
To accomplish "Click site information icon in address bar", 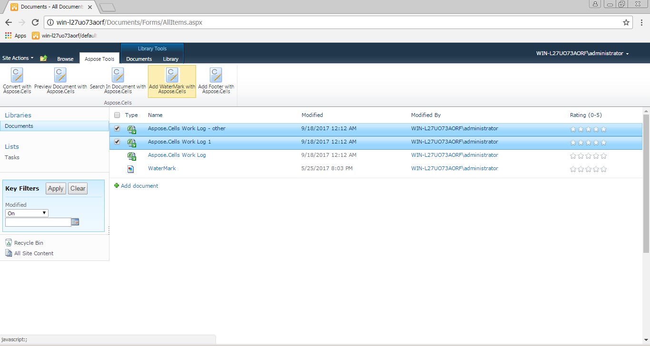I will pos(50,22).
